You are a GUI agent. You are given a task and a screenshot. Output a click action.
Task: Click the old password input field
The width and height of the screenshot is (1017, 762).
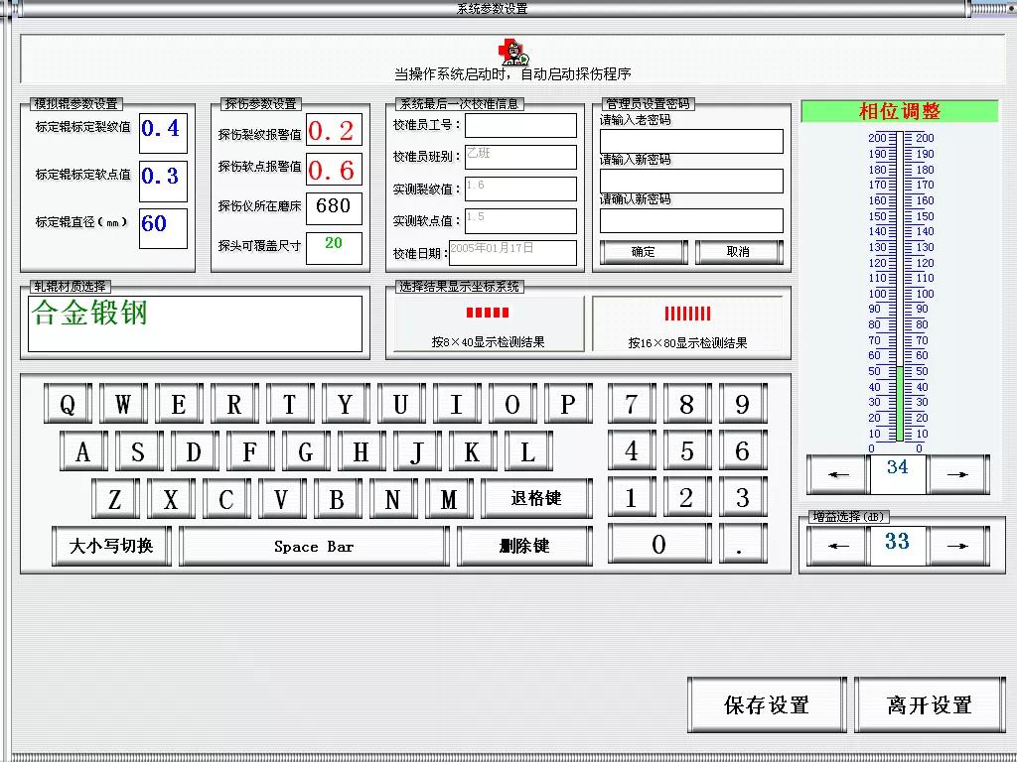tap(691, 141)
